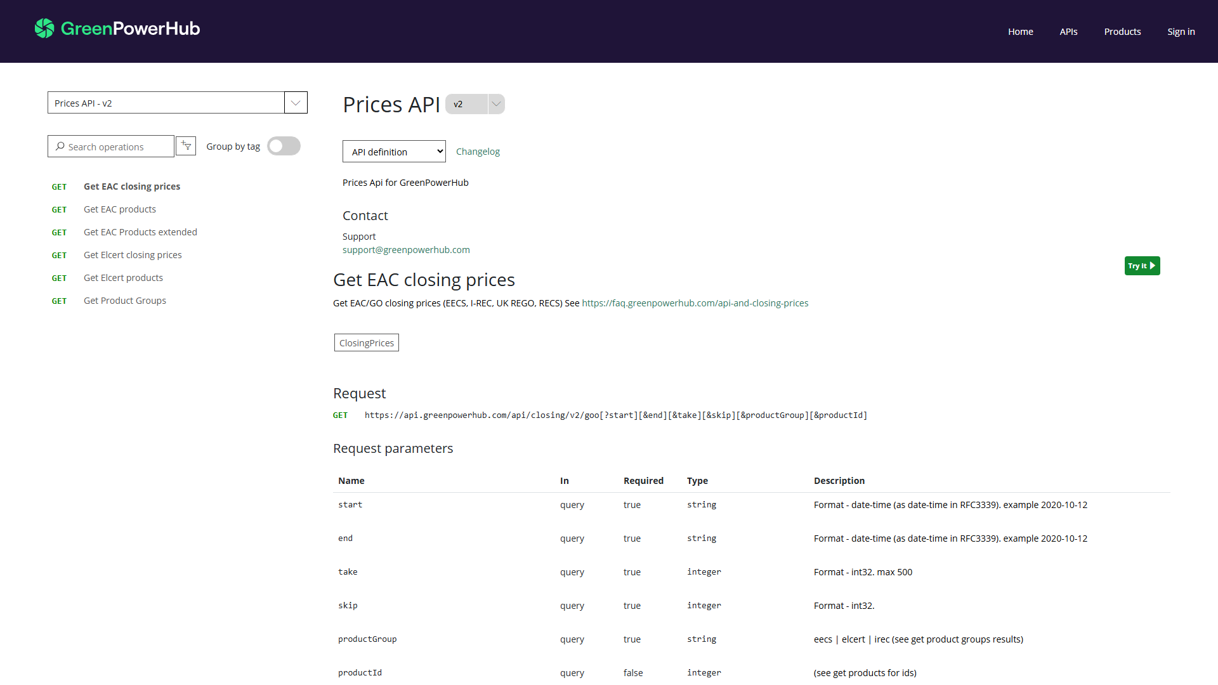The height and width of the screenshot is (685, 1218).
Task: Open the API definition dropdown
Action: pyautogui.click(x=394, y=152)
